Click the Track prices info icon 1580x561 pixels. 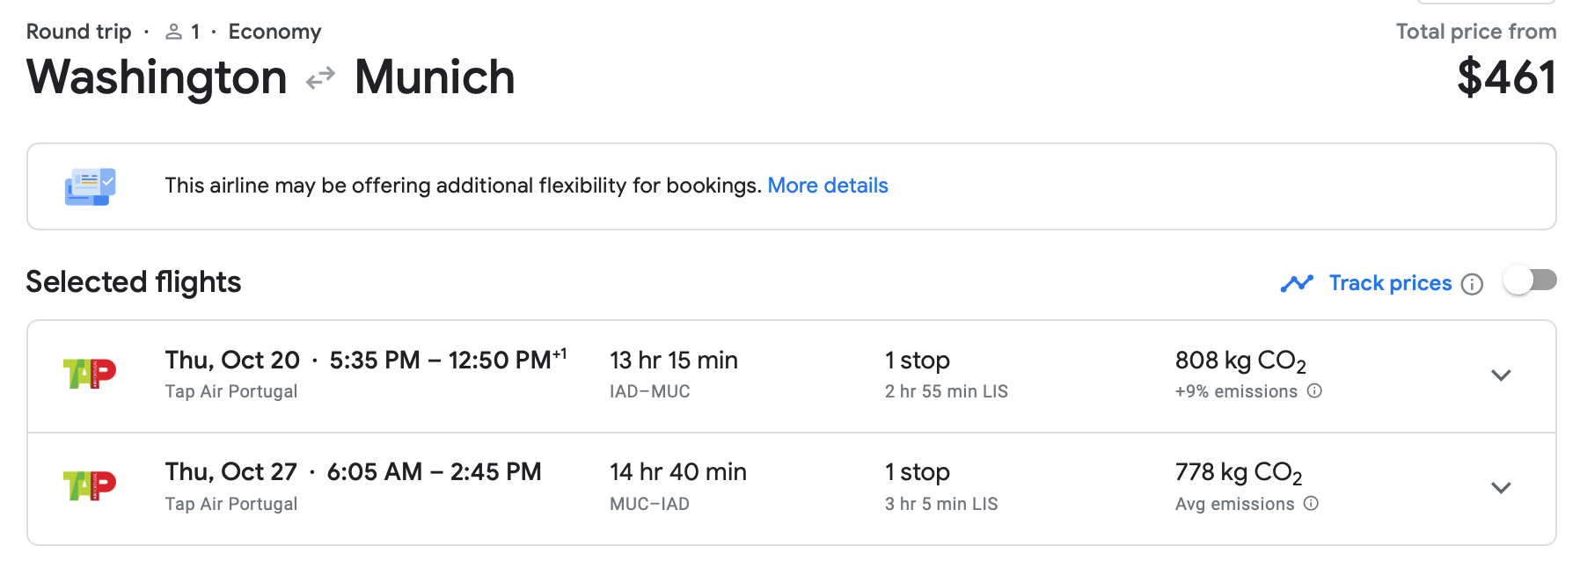(1472, 284)
